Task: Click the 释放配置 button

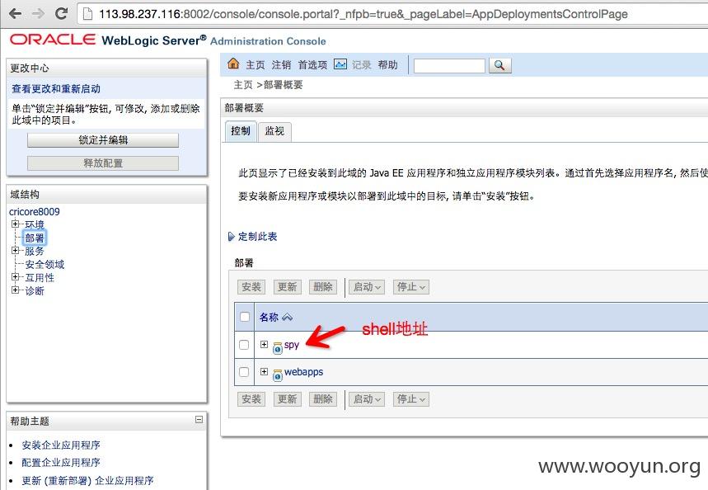Action: [x=103, y=163]
